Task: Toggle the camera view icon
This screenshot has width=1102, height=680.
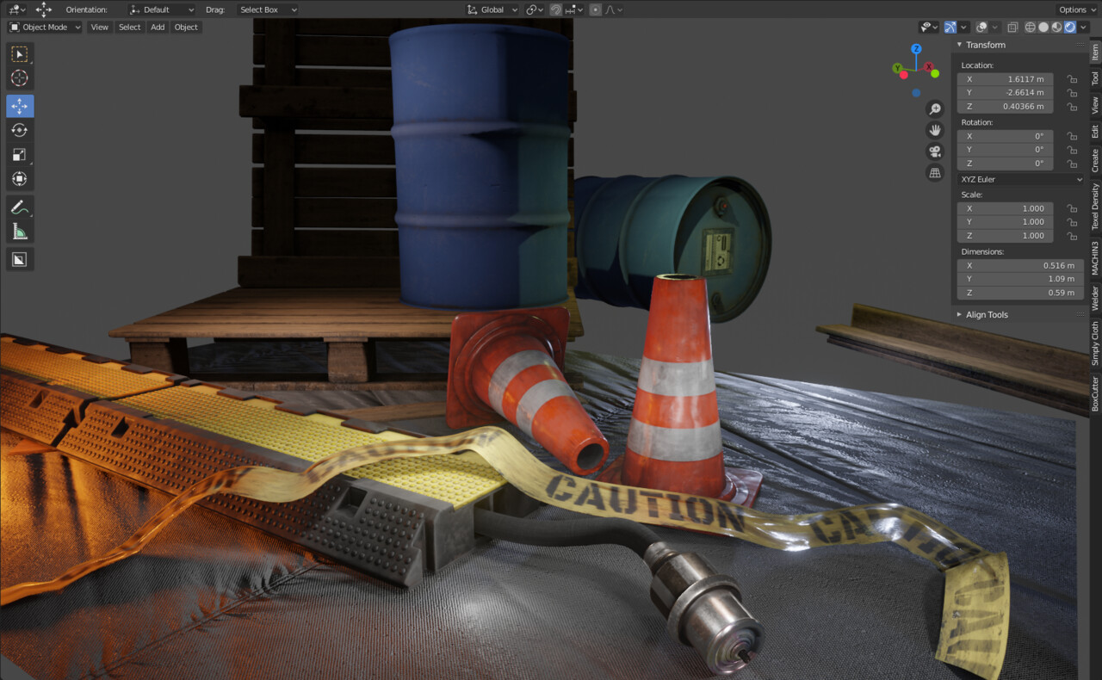Action: coord(935,151)
